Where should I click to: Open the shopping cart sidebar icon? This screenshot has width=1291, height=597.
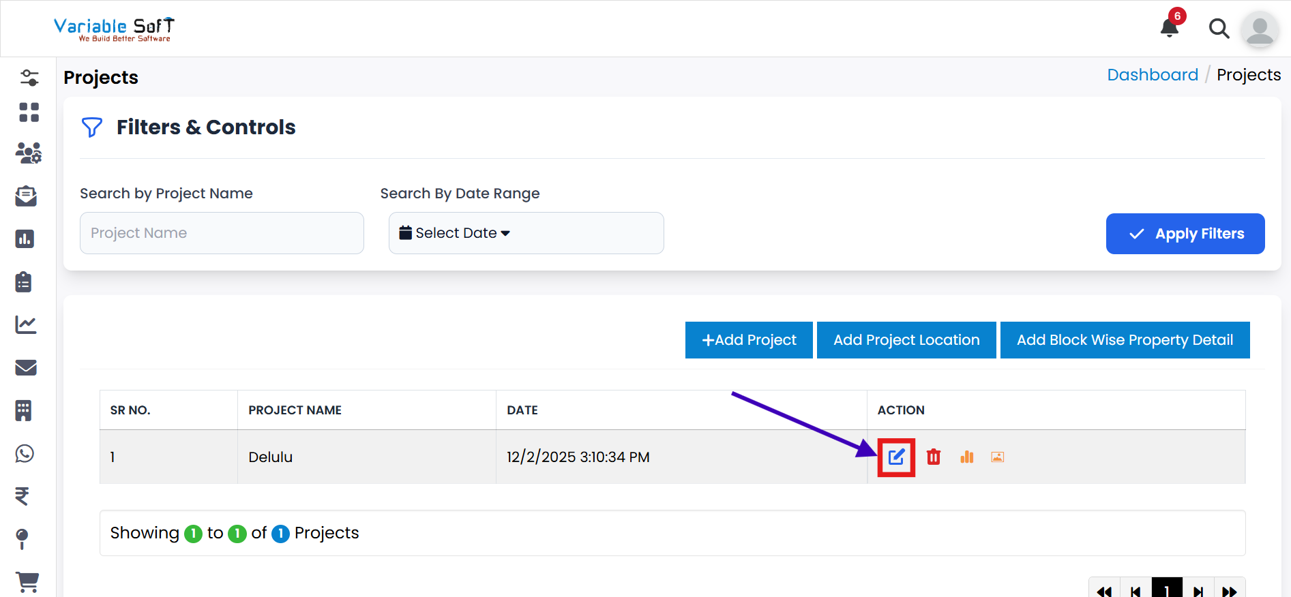tap(27, 581)
